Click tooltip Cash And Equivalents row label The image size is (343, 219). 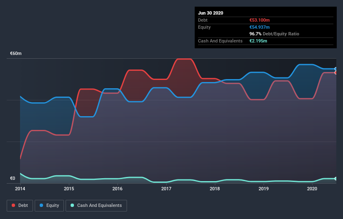220,41
